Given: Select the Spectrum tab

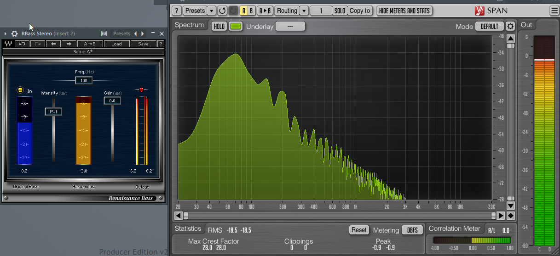Looking at the screenshot, I should (189, 25).
